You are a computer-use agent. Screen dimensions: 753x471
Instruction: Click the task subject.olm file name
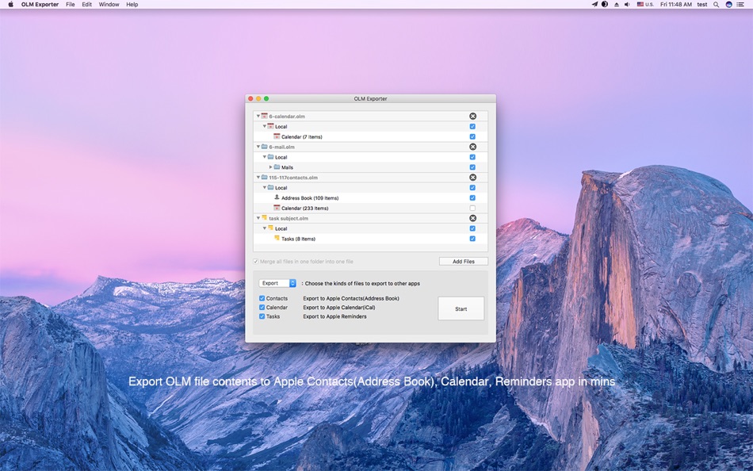289,218
